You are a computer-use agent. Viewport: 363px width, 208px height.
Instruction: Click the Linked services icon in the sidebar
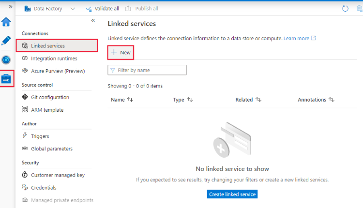point(25,45)
